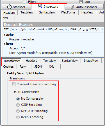Select No Compression radio button

click(x=18, y=99)
